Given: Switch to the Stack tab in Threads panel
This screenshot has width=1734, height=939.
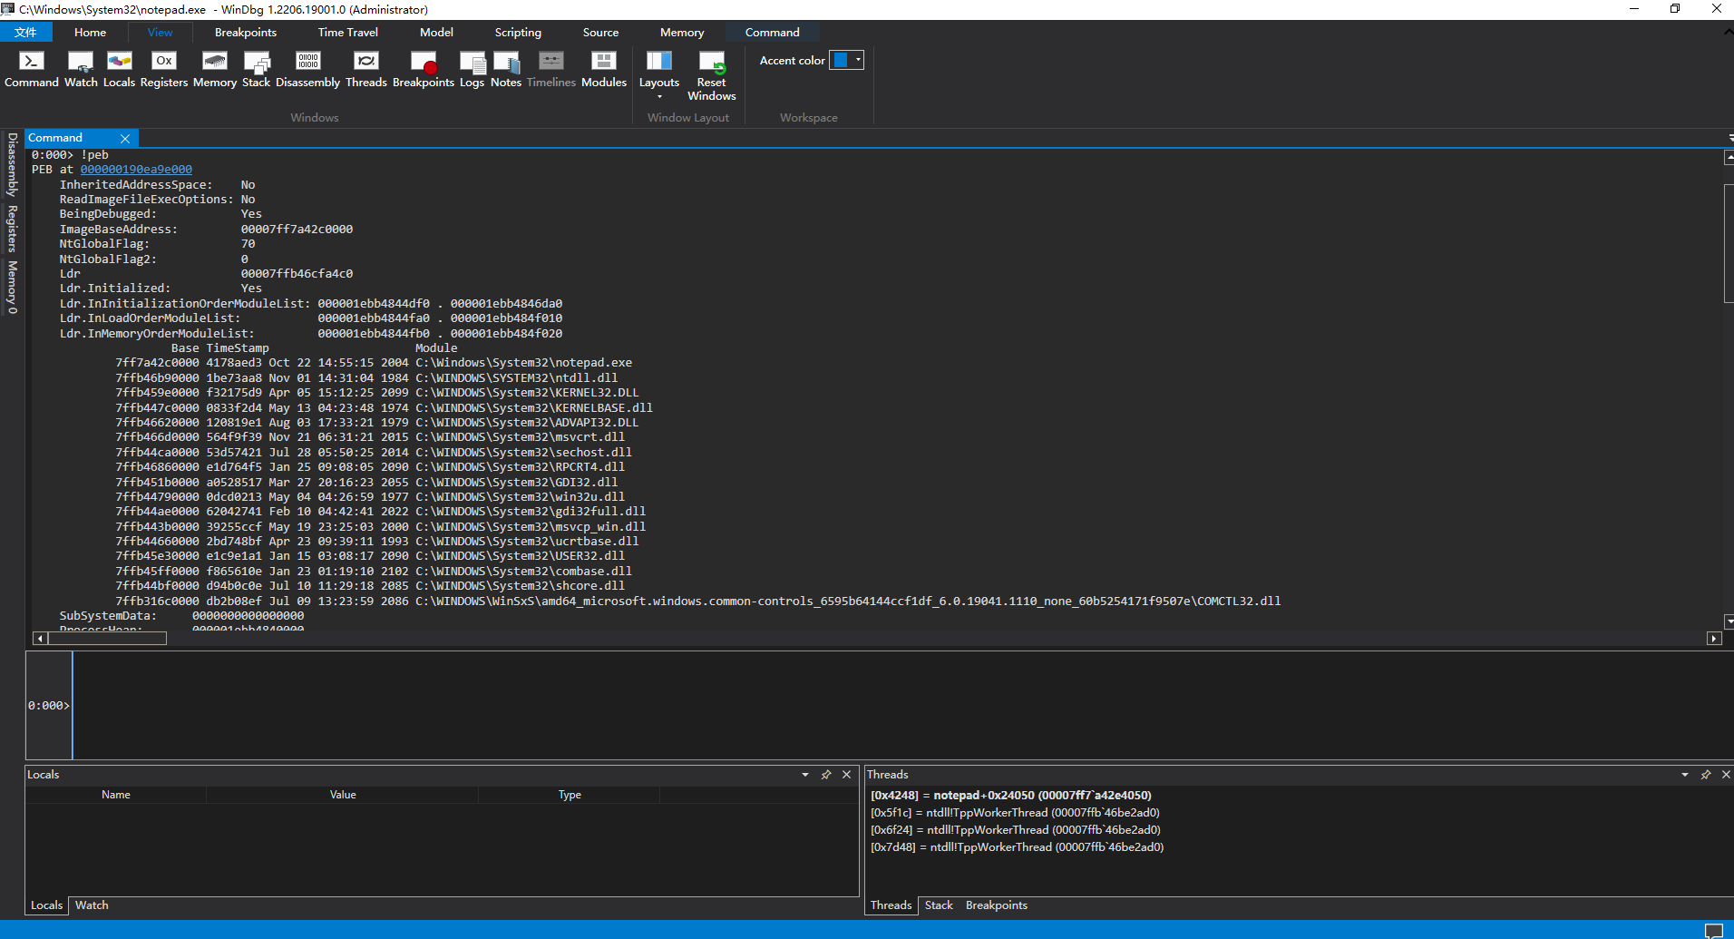Looking at the screenshot, I should [939, 905].
